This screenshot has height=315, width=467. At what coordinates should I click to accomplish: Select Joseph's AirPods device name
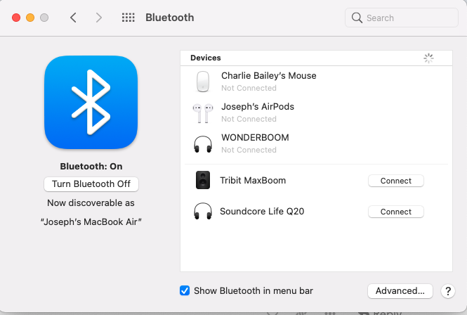pos(258,106)
